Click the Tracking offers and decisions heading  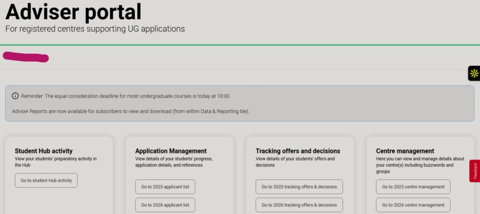tap(298, 151)
